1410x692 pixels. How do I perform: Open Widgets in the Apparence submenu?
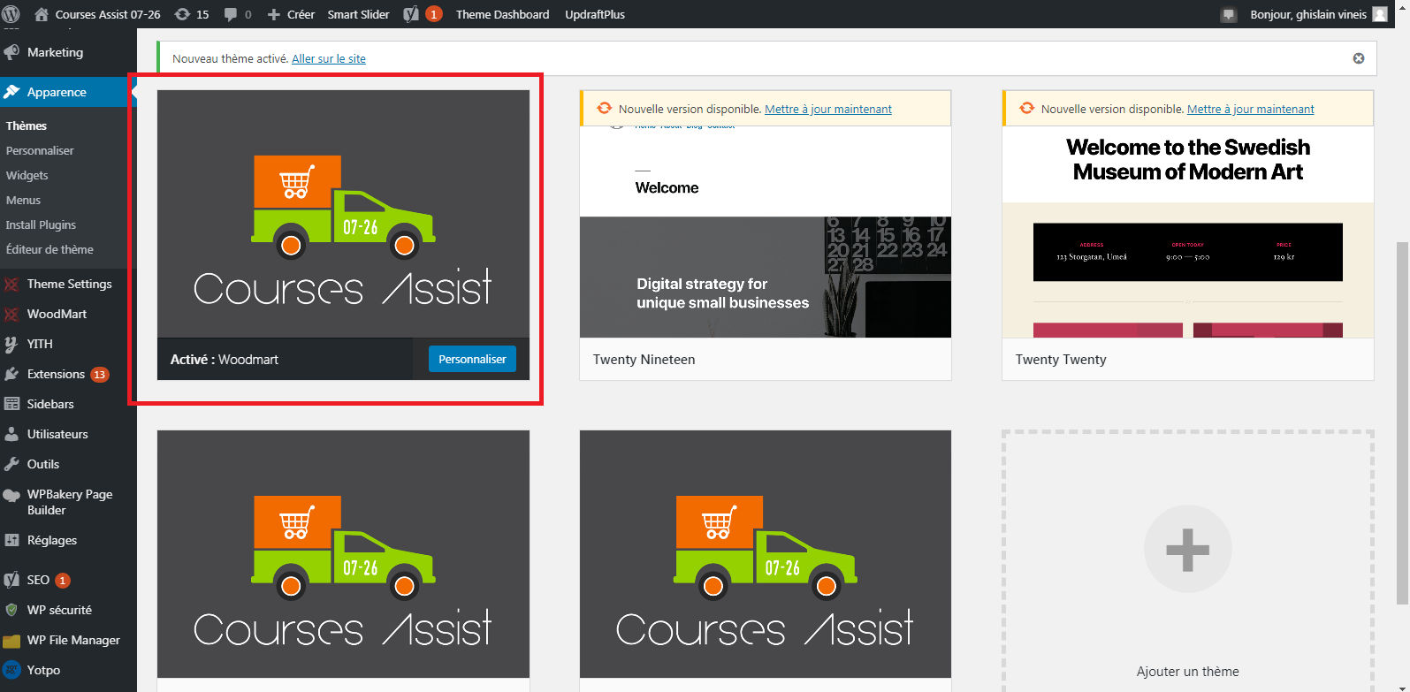(x=27, y=175)
